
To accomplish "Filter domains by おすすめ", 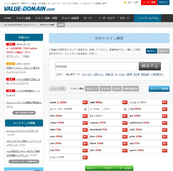I will 105,88.
